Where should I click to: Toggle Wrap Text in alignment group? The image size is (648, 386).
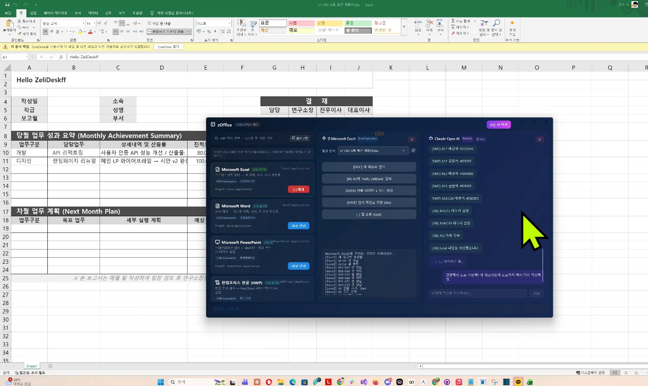point(159,23)
